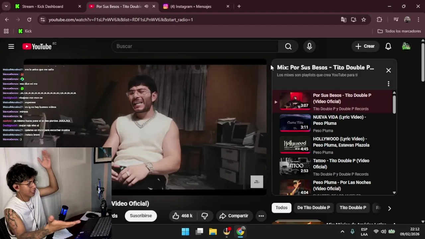The image size is (425, 239).
Task: Start voice search with microphone
Action: click(x=309, y=46)
